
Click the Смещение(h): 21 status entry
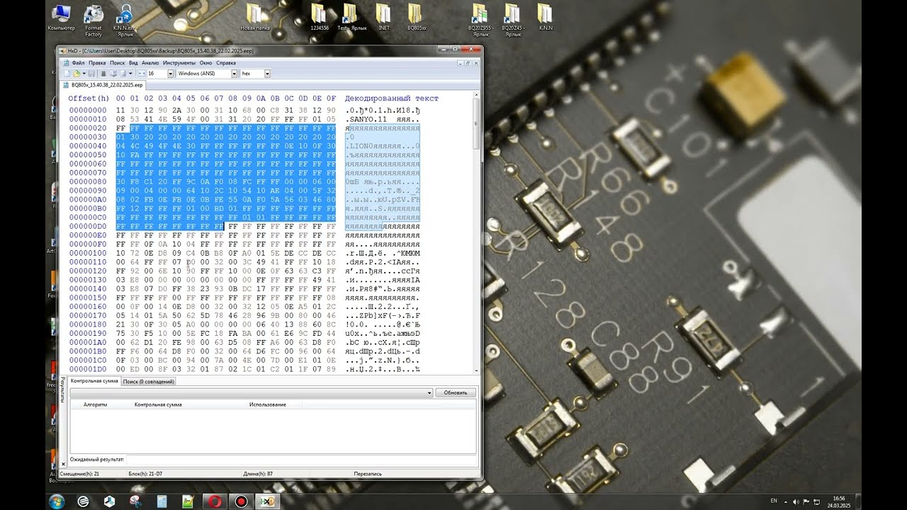[79, 473]
